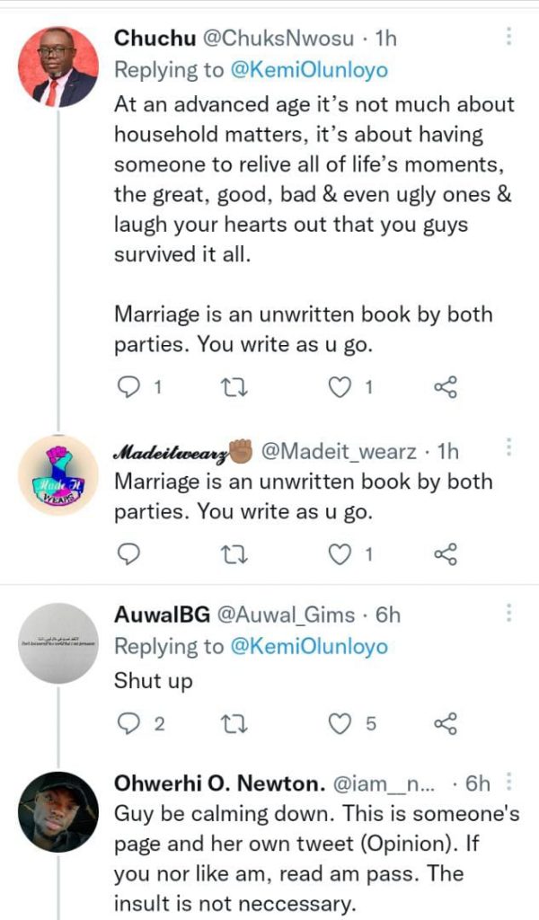The image size is (539, 920).
Task: Reply to Chuchu's tweet
Action: pos(130,387)
